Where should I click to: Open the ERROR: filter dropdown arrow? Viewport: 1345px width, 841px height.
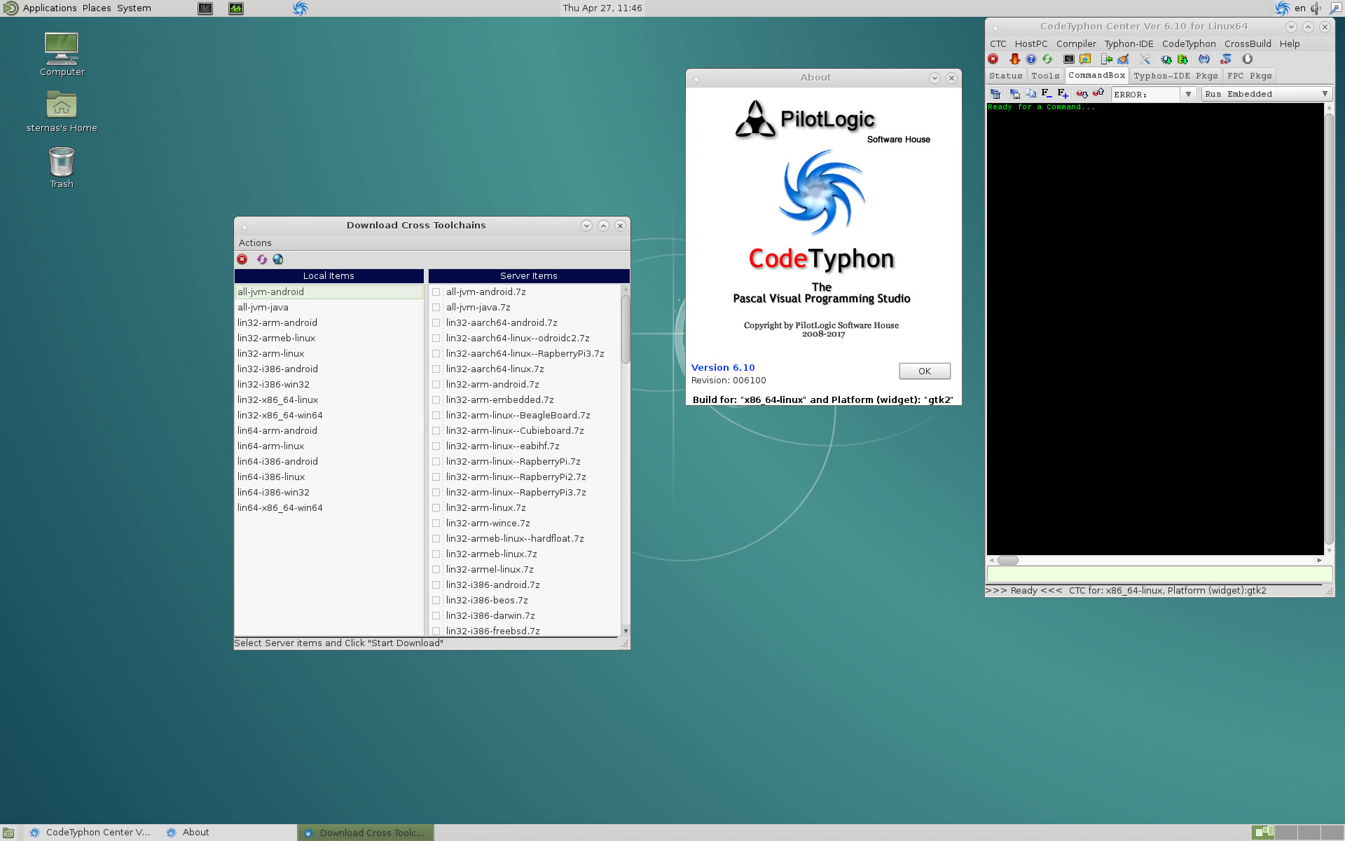click(x=1188, y=94)
